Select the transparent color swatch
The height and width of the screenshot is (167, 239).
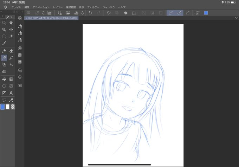tap(13, 107)
